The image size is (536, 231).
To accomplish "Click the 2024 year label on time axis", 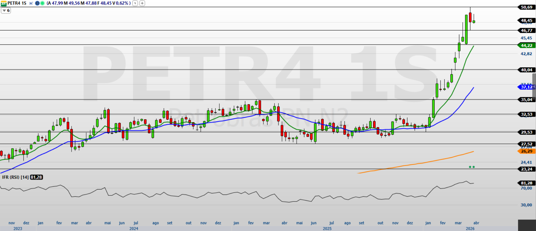I will [x=134, y=228].
